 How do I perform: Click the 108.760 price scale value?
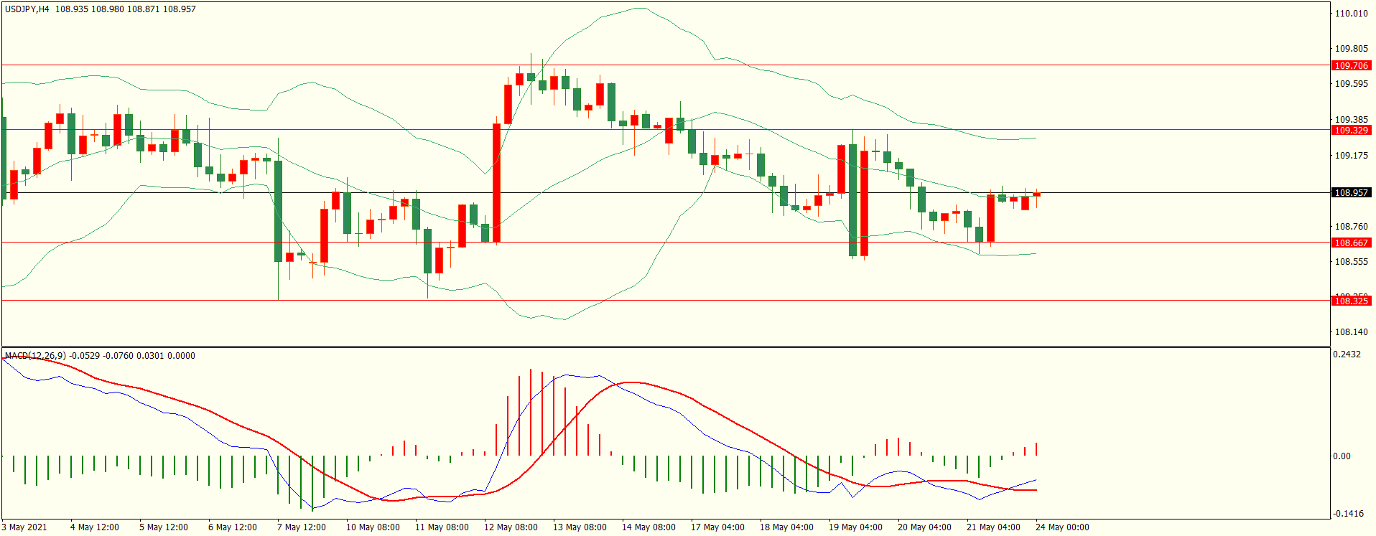pyautogui.click(x=1351, y=227)
